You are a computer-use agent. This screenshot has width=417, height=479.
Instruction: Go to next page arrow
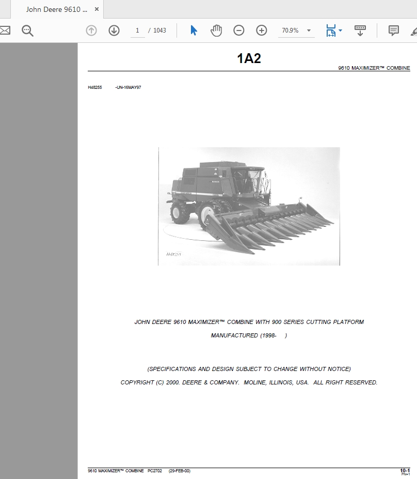114,30
